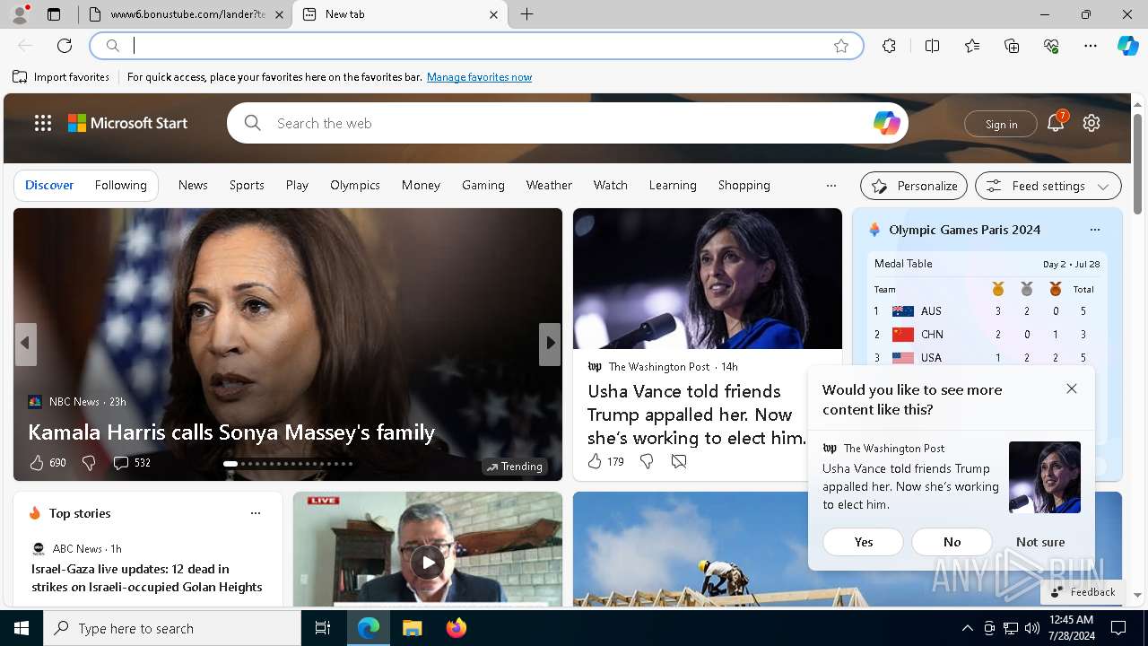This screenshot has width=1148, height=646.
Task: Like the Kamala Harris story
Action: pyautogui.click(x=37, y=463)
